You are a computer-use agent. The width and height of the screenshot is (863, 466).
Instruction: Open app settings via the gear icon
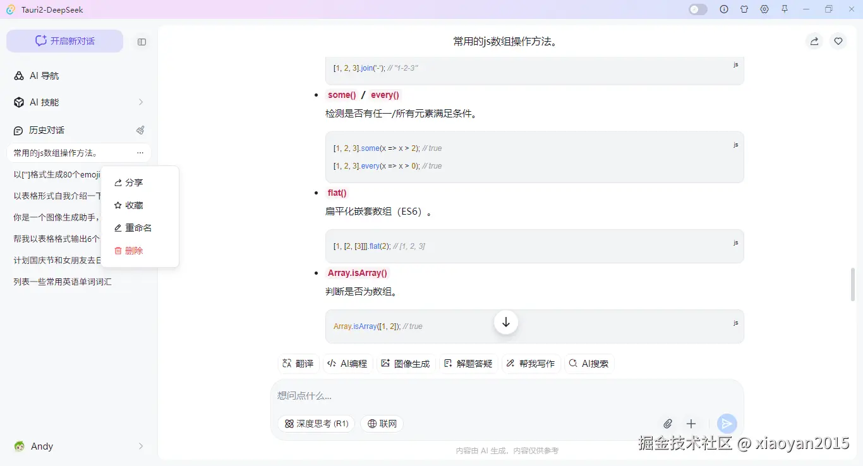tap(764, 9)
